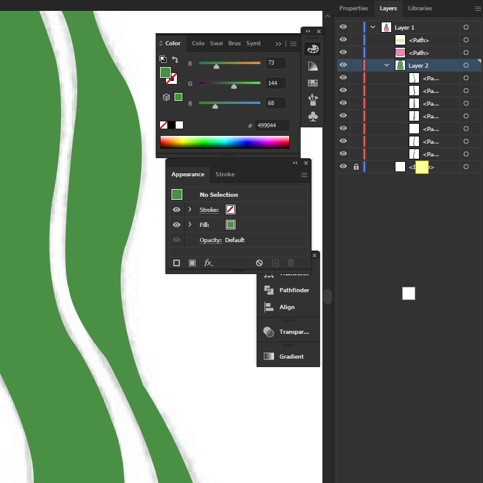
Task: Click Add New Stroke button in Appearance
Action: click(x=176, y=263)
